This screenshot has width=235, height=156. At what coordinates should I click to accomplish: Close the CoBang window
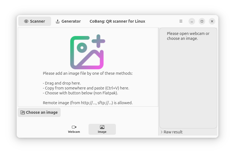click(212, 21)
